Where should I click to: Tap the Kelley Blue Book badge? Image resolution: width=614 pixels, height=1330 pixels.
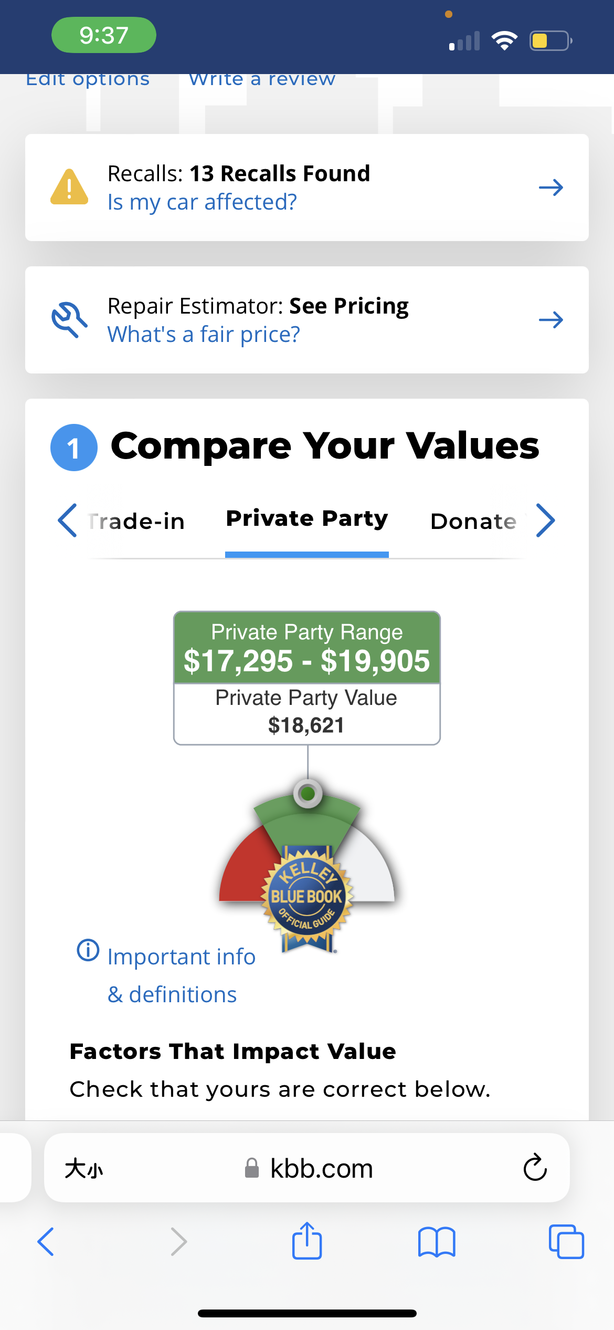click(307, 897)
